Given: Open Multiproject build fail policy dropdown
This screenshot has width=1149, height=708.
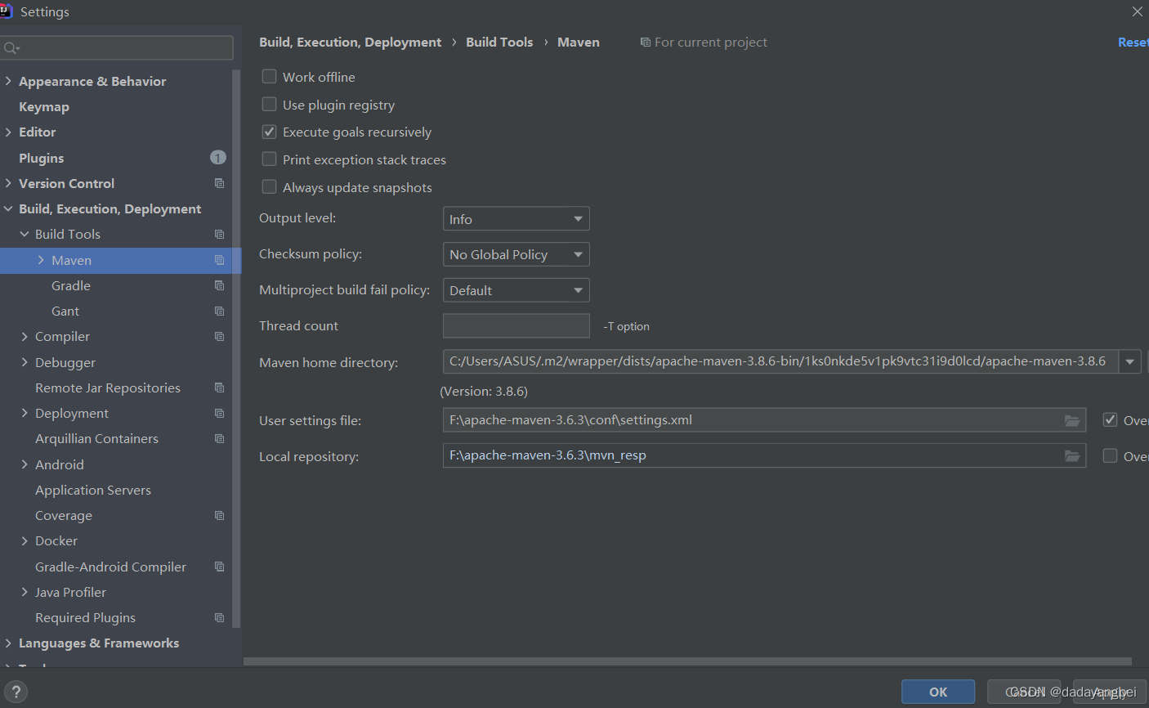Looking at the screenshot, I should coord(516,290).
